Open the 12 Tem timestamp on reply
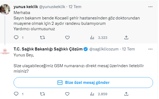 (128, 49)
